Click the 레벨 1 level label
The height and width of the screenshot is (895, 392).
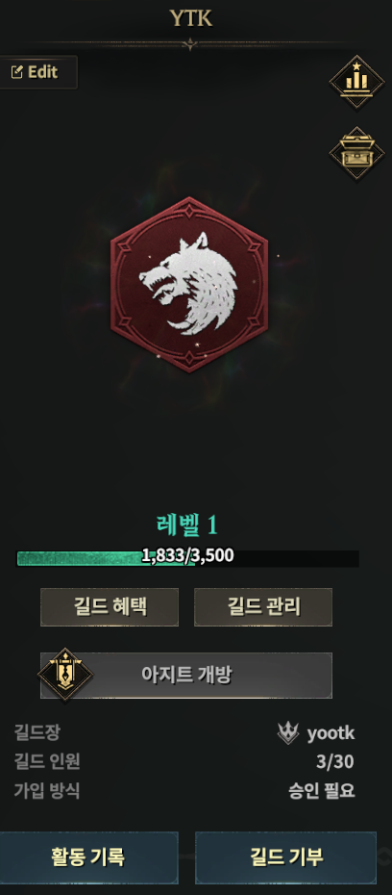tap(187, 525)
